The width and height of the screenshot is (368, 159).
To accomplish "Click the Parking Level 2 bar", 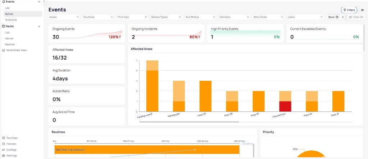I will coord(152,86).
